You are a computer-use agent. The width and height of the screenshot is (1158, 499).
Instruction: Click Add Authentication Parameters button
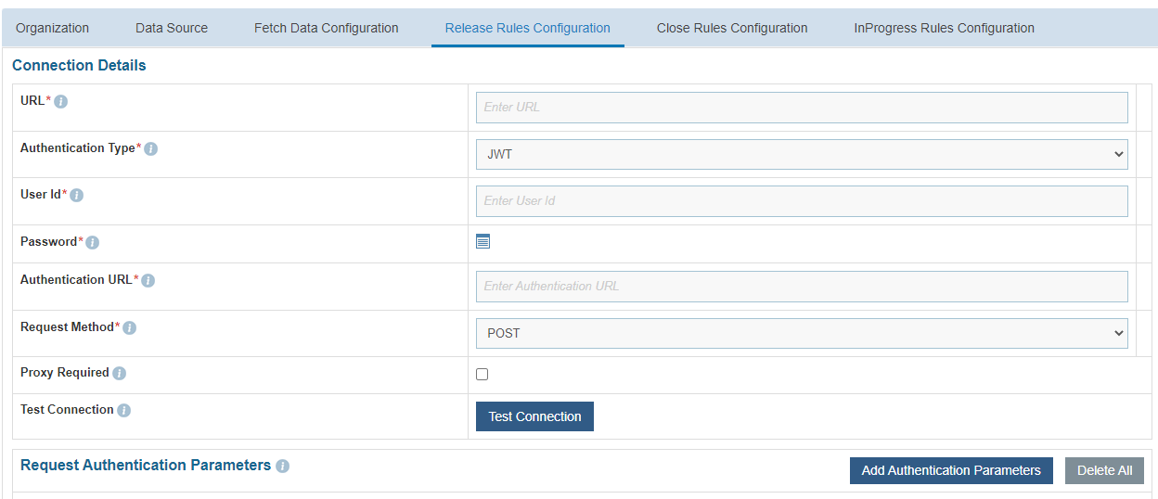coord(951,470)
